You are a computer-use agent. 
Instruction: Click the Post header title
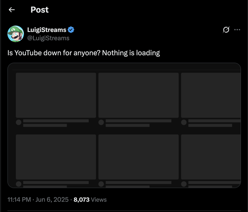click(39, 10)
